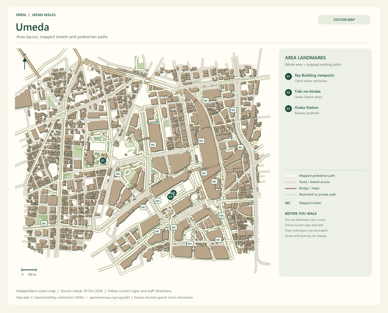Click 'Mapped toilets' legend label
This screenshot has height=313, width=388.
pyautogui.click(x=310, y=203)
